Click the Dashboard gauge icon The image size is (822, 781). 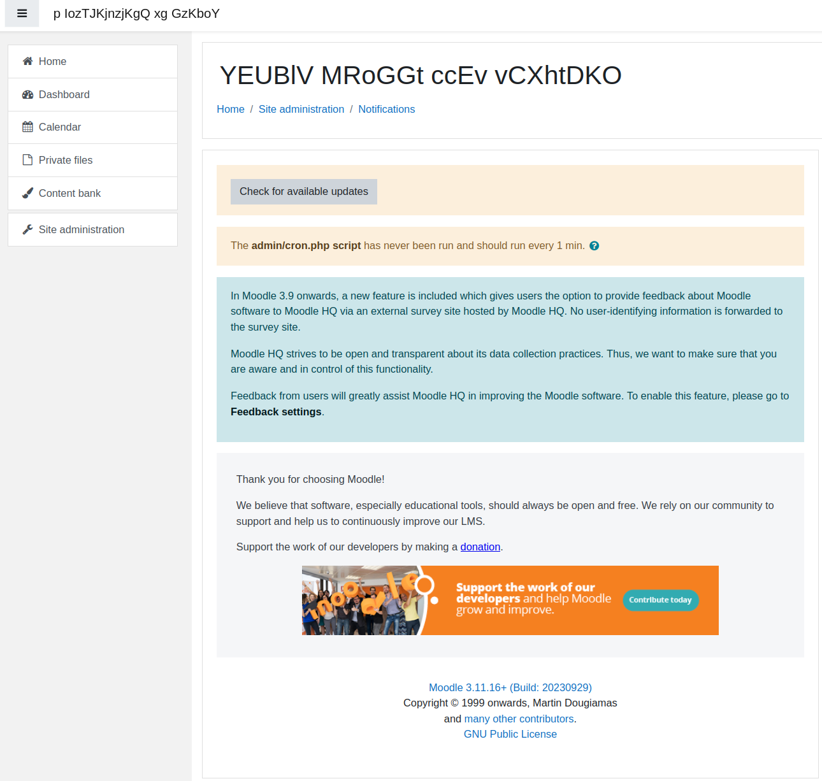[27, 94]
